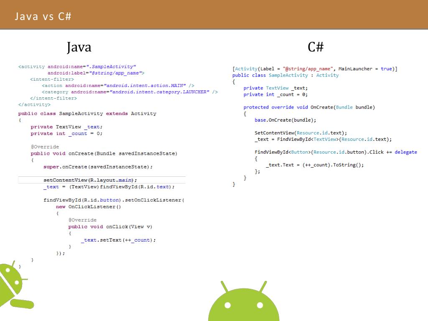Select the _text = FindViewById<TextView>(Resource.id.text); line

(323, 140)
